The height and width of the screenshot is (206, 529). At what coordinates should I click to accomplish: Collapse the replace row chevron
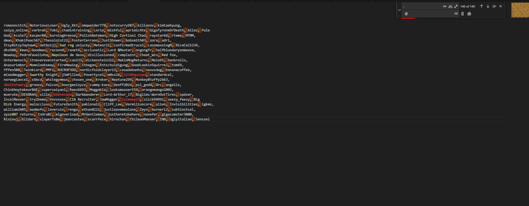pos(399,10)
